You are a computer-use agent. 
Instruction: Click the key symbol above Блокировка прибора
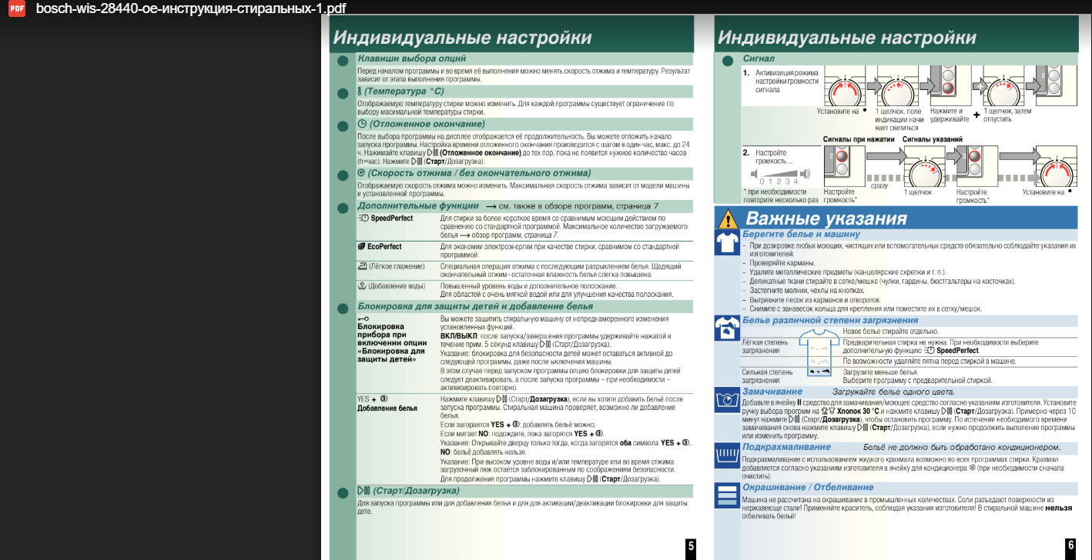coord(363,318)
